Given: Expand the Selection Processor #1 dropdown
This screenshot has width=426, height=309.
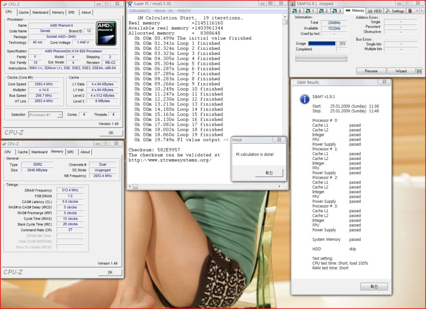Looking at the screenshot, I should point(60,115).
